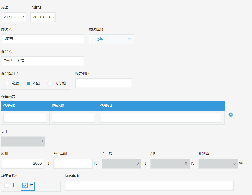Click the grayed 売上額 calculated field
The width and height of the screenshot is (252, 195).
[121, 164]
